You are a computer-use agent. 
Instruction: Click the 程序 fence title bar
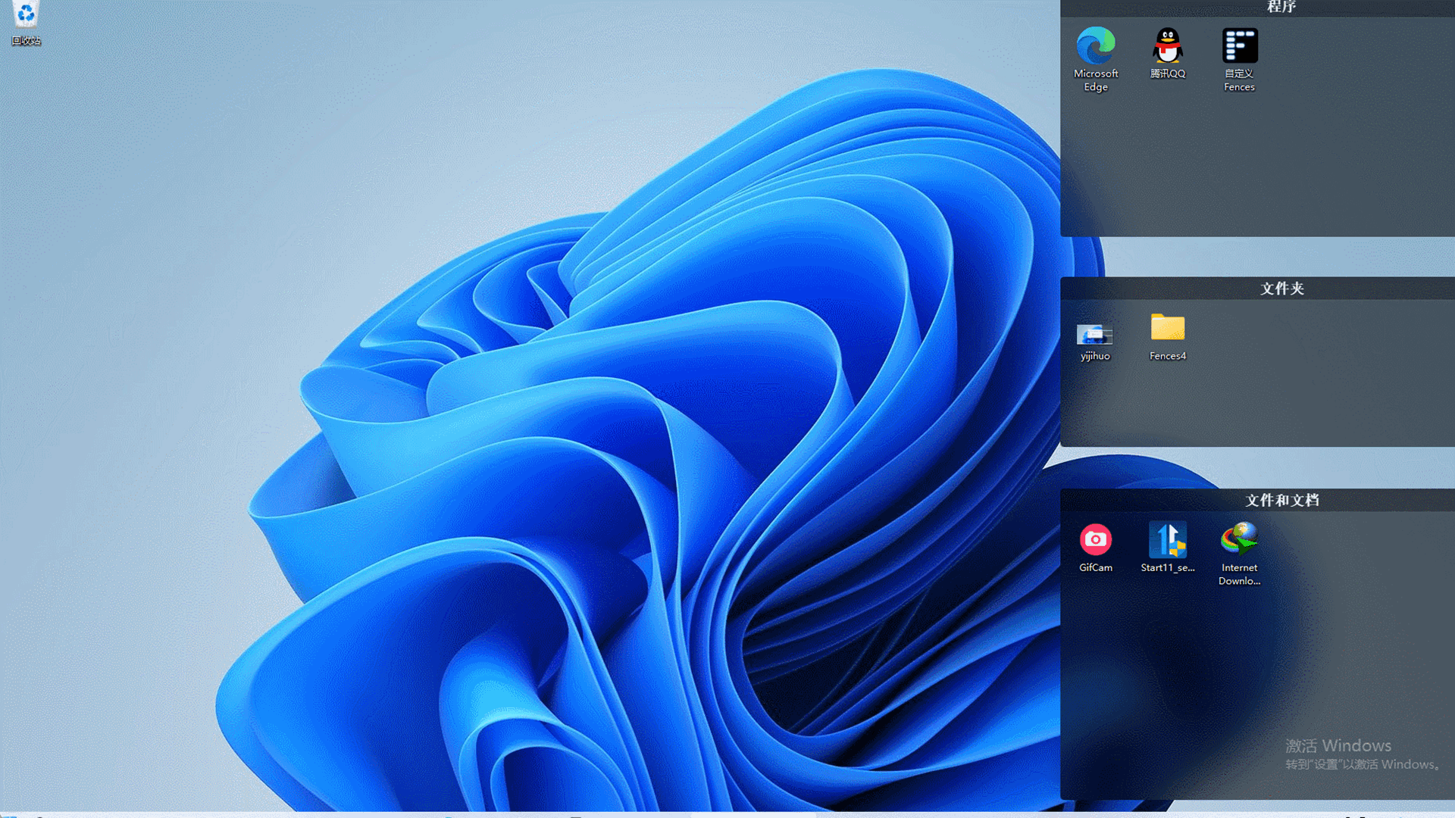point(1281,8)
